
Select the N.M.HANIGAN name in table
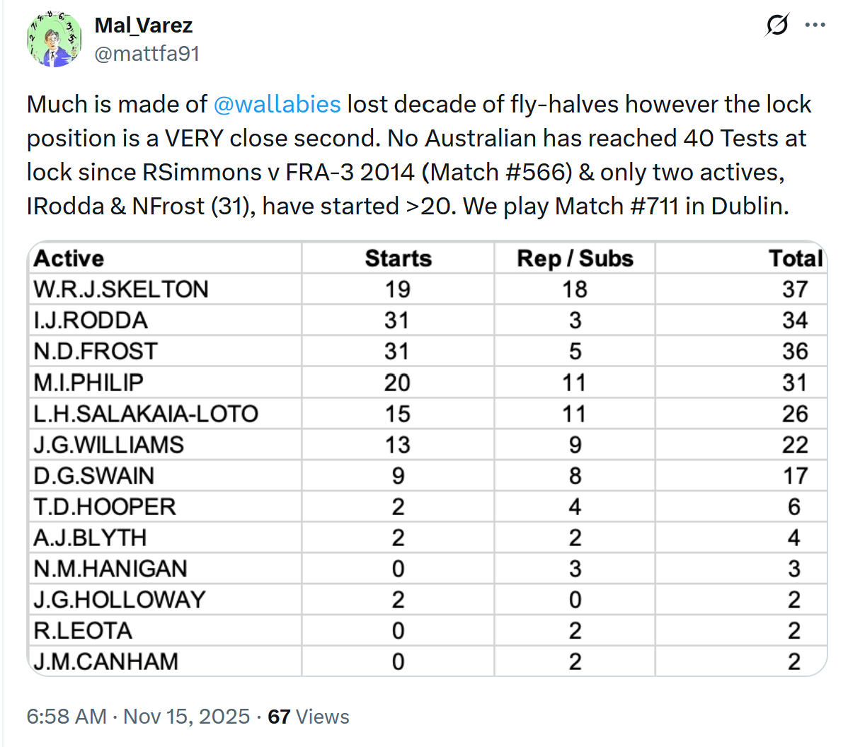[x=110, y=569]
